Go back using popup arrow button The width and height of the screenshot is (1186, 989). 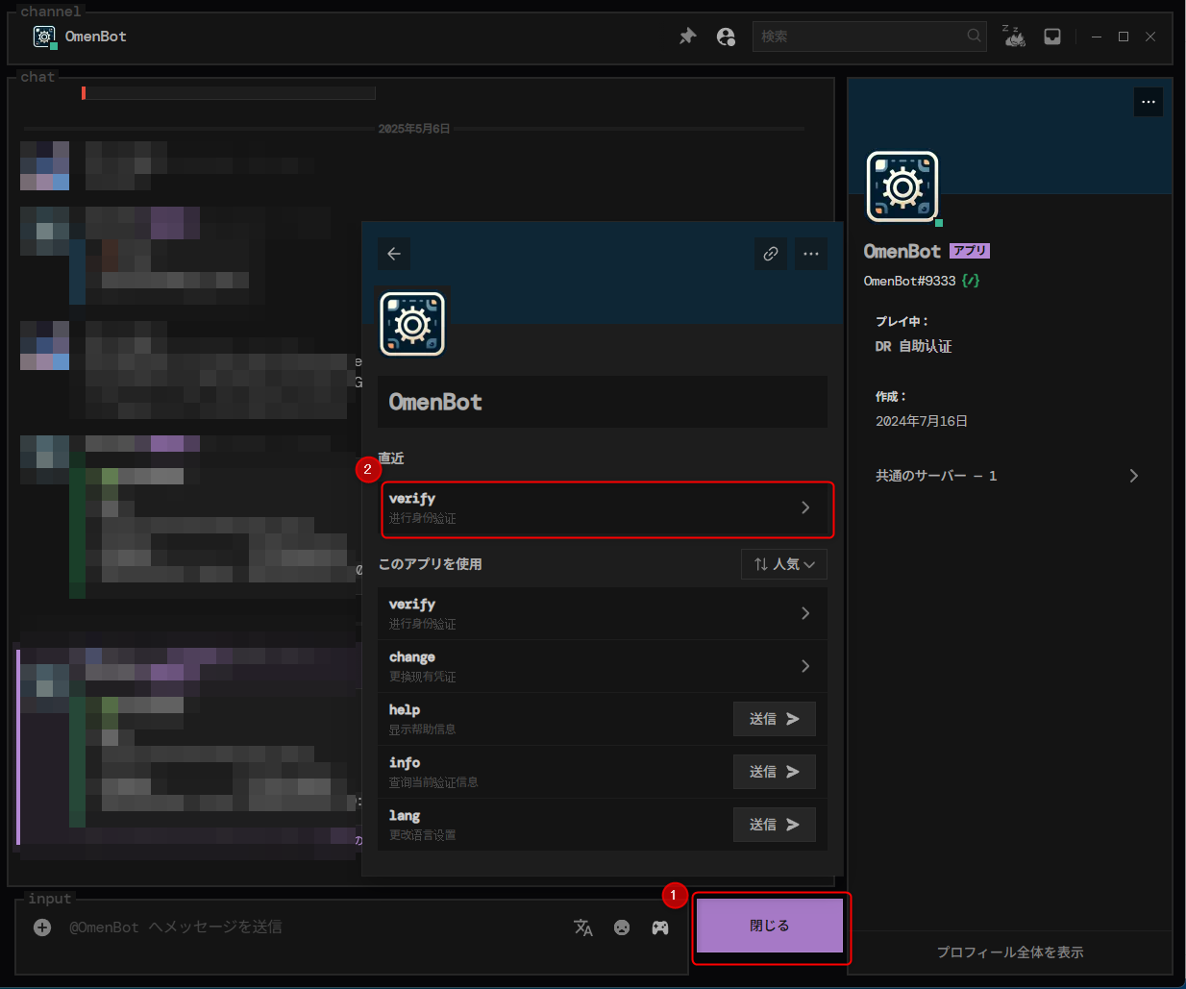pos(394,254)
